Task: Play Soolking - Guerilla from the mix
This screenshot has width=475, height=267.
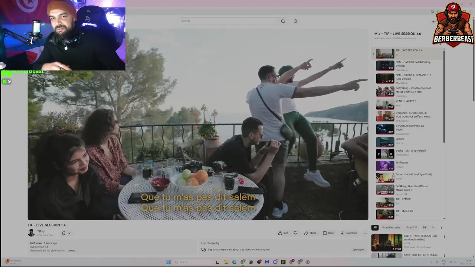Action: click(x=407, y=189)
